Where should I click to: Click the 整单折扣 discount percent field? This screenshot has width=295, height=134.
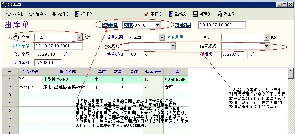pyautogui.click(x=135, y=54)
